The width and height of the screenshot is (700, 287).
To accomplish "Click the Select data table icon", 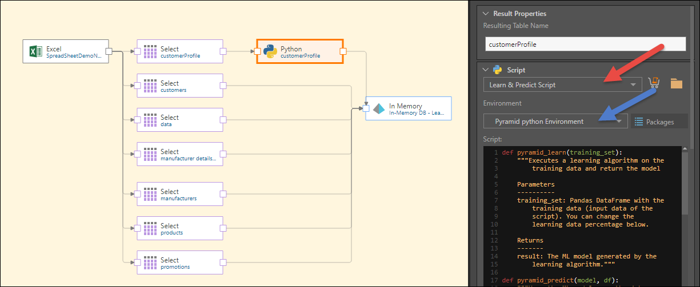I will 150,120.
